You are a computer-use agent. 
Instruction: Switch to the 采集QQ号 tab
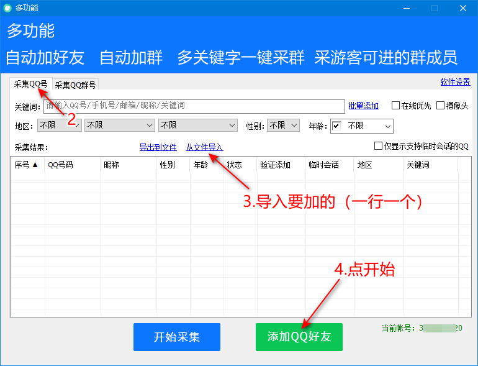click(30, 84)
